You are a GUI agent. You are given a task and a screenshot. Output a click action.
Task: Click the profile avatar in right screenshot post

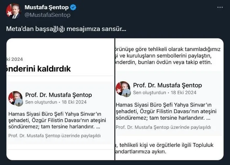coord(123,89)
